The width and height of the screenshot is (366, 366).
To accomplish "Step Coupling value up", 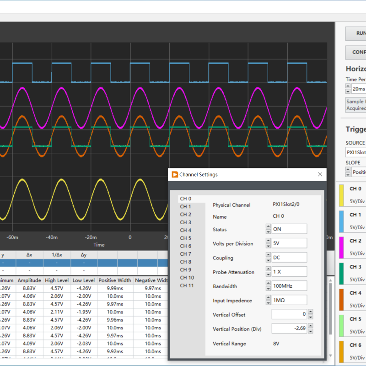I will click(x=268, y=255).
